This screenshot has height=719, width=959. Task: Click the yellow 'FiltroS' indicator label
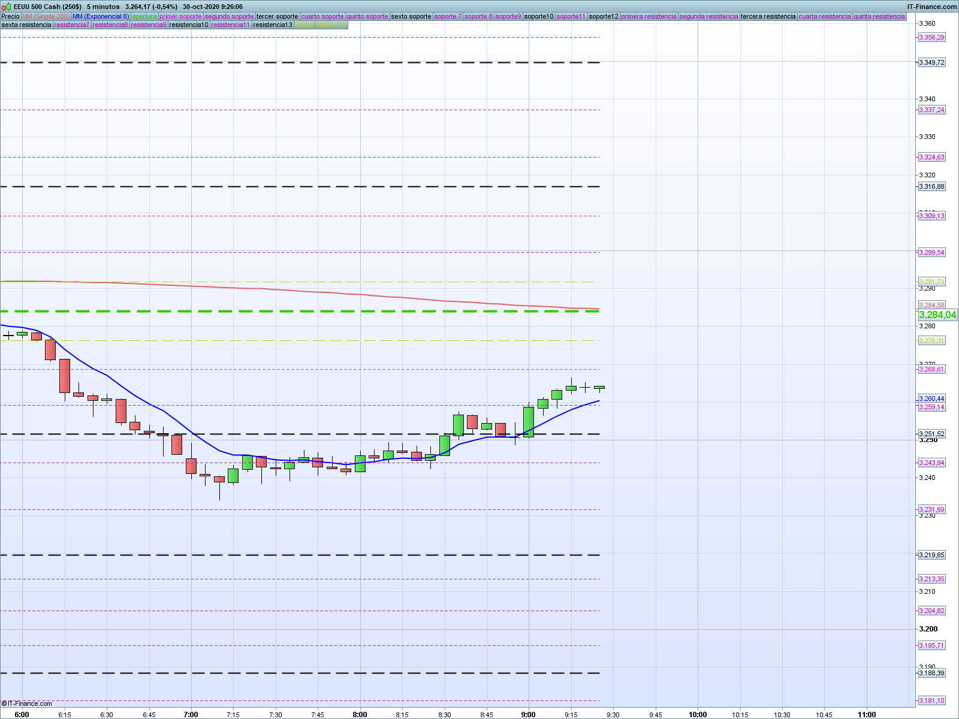304,25
